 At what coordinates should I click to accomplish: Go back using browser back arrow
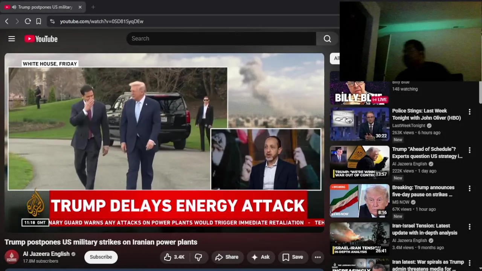point(7,21)
